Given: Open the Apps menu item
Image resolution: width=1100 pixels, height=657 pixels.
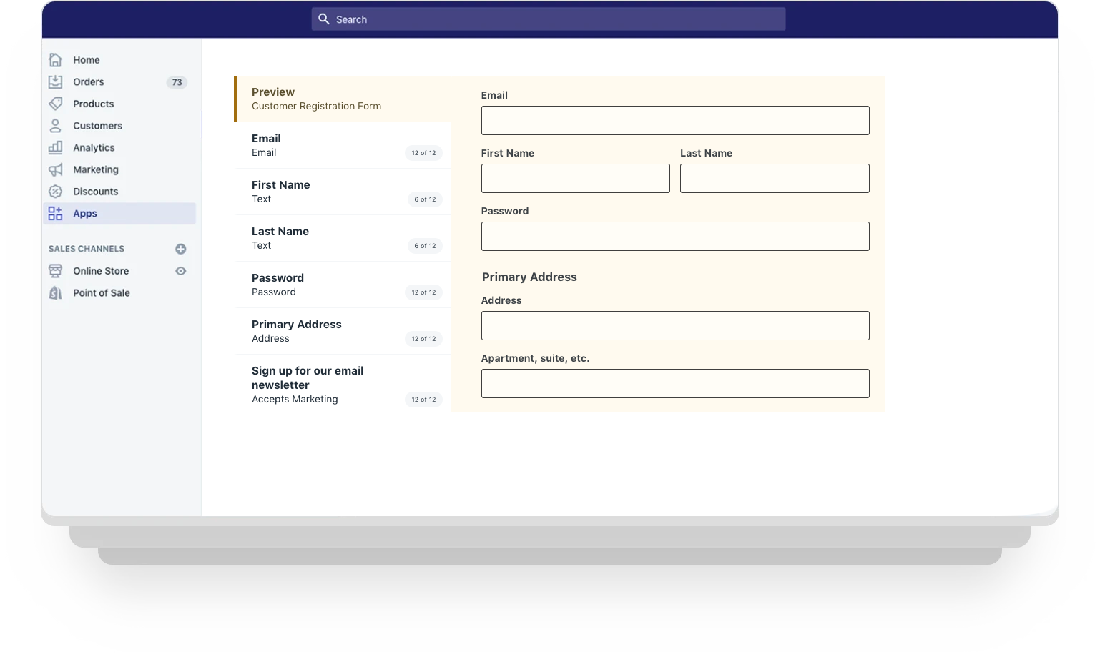Looking at the screenshot, I should click(x=84, y=214).
